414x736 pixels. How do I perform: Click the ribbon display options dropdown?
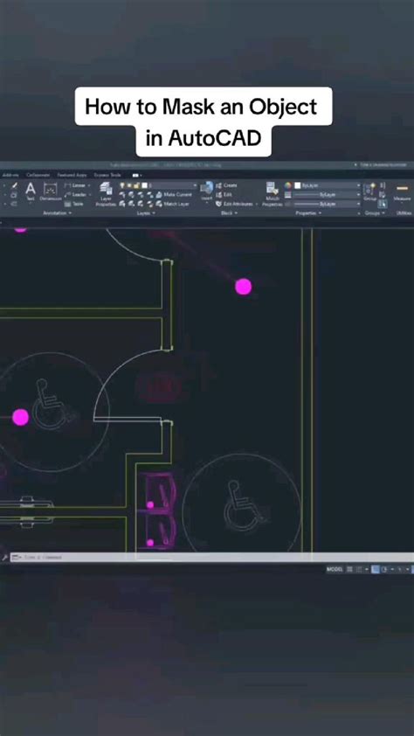click(137, 175)
